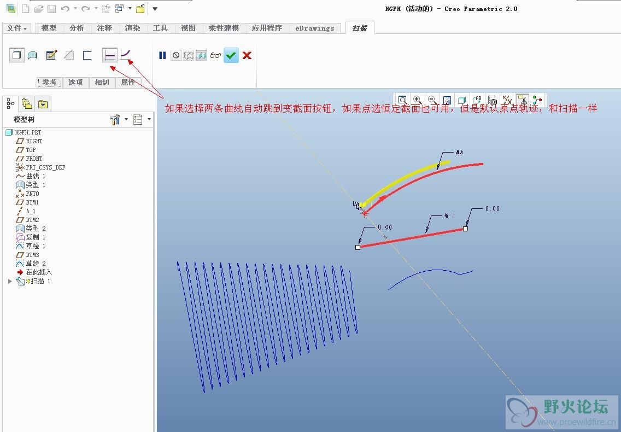Switch to the 视图 ribbon tab
The height and width of the screenshot is (432, 621).
[188, 28]
